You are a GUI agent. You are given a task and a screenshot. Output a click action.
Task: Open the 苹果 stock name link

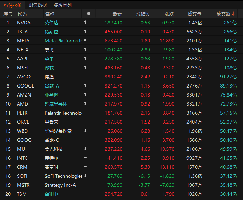click(x=49, y=59)
